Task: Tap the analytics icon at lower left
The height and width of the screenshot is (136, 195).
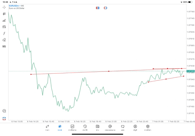Action: click(4, 111)
